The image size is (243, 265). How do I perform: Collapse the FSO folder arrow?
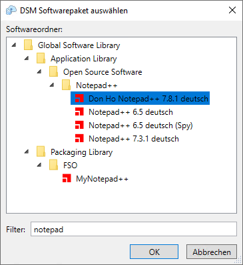coord(39,166)
